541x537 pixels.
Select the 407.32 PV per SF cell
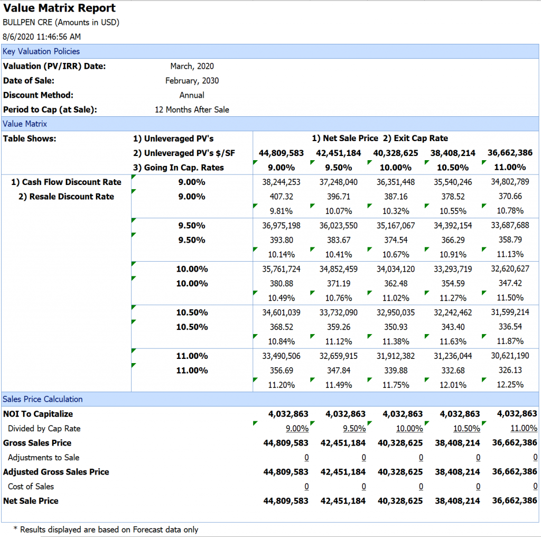[x=281, y=197]
